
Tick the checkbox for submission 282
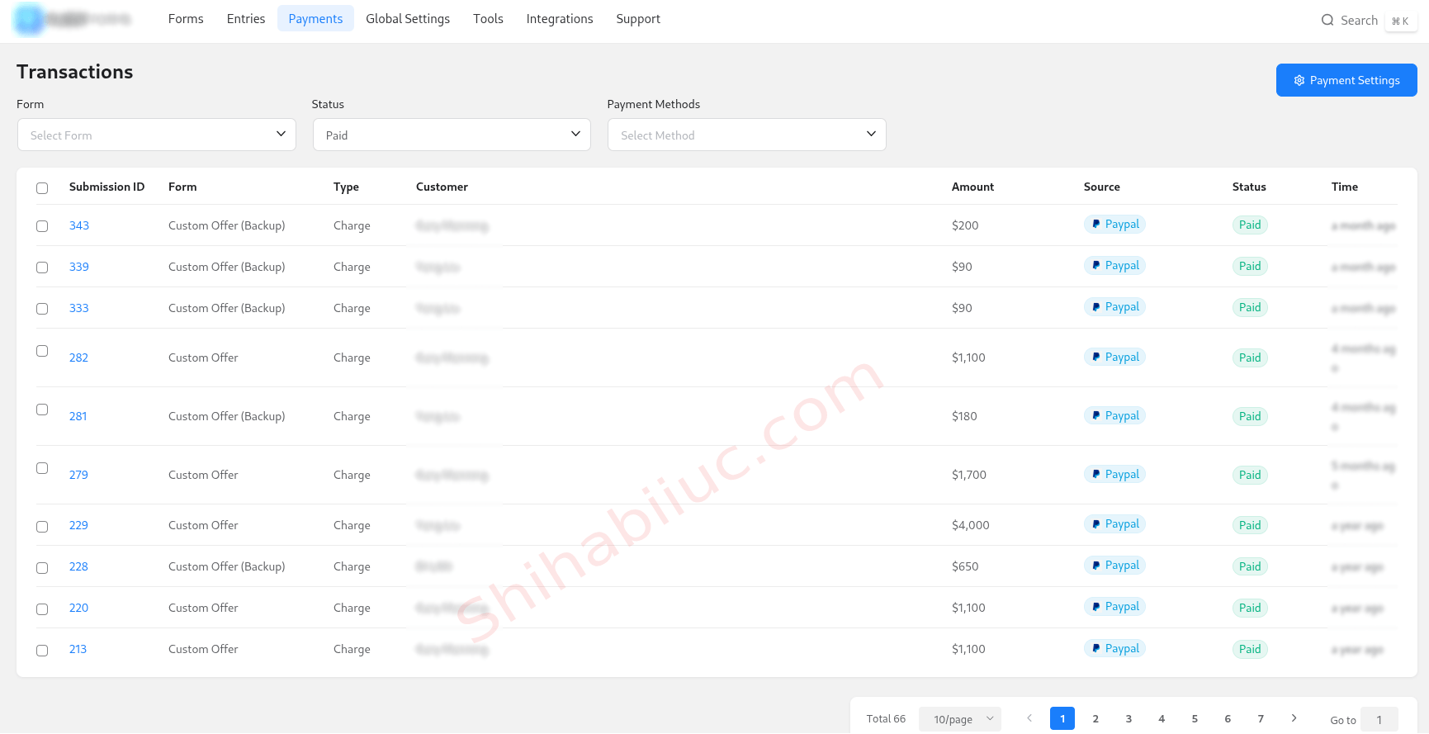pyautogui.click(x=42, y=351)
